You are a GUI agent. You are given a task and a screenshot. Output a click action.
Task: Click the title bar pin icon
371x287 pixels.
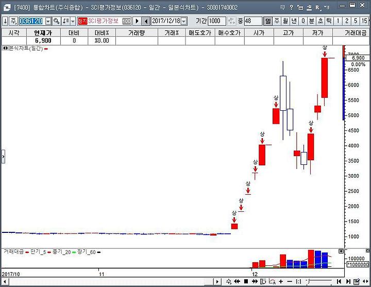click(x=282, y=7)
